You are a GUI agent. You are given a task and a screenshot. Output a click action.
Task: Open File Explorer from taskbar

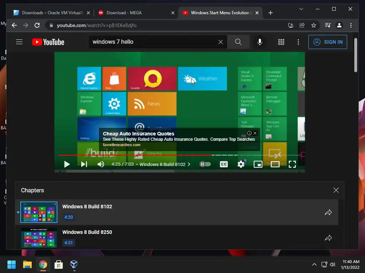[x=27, y=264]
